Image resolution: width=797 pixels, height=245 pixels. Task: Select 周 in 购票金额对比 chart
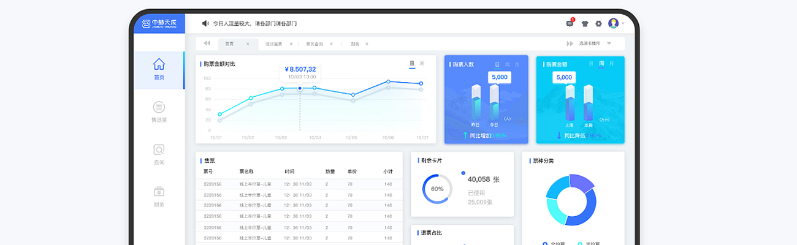coord(422,64)
